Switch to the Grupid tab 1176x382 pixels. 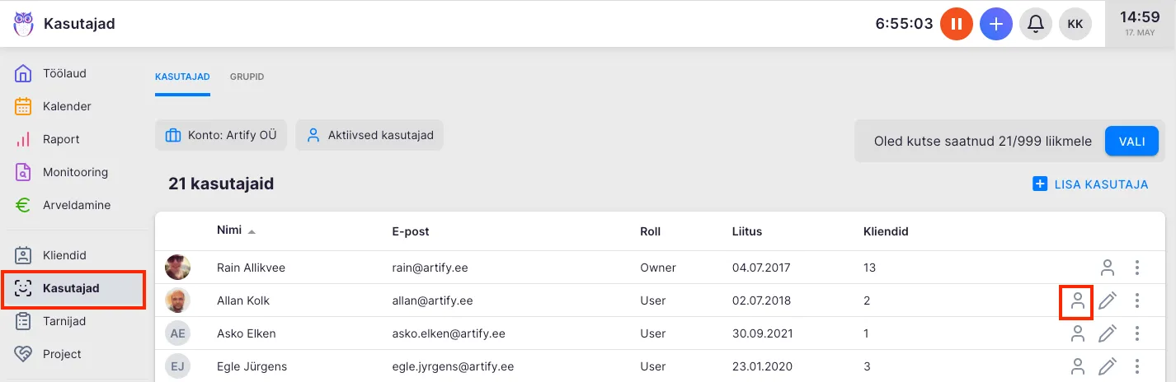[x=247, y=77]
